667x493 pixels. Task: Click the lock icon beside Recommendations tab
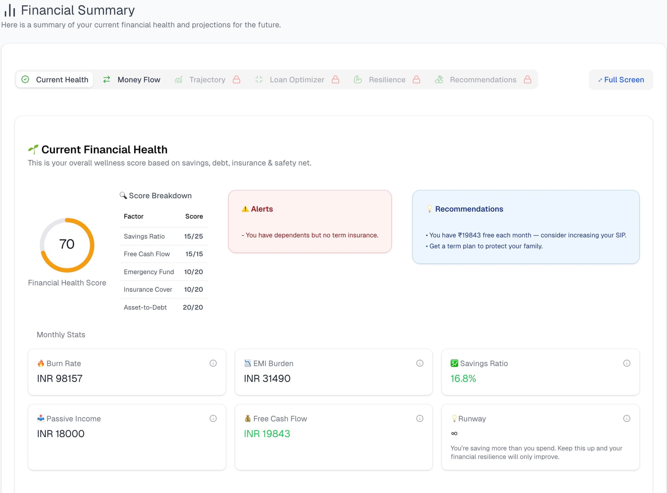pyautogui.click(x=527, y=80)
